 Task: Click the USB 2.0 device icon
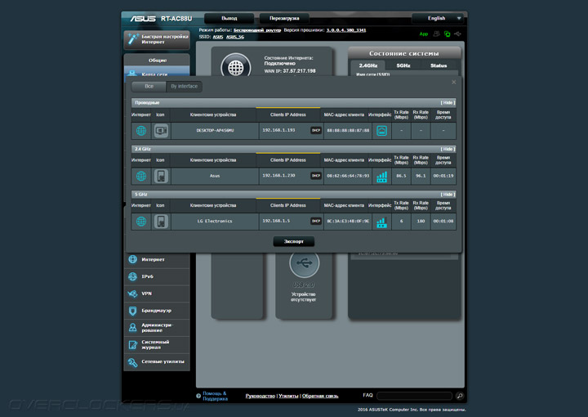[304, 263]
